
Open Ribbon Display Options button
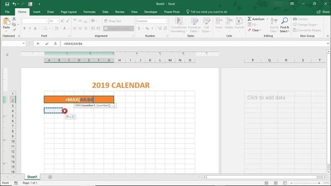[292, 4]
